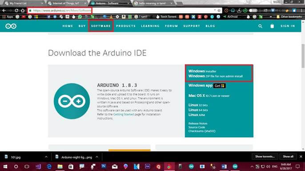This screenshot has width=305, height=171.
Task: Reload the page with the refresh icon
Action: coord(16,11)
